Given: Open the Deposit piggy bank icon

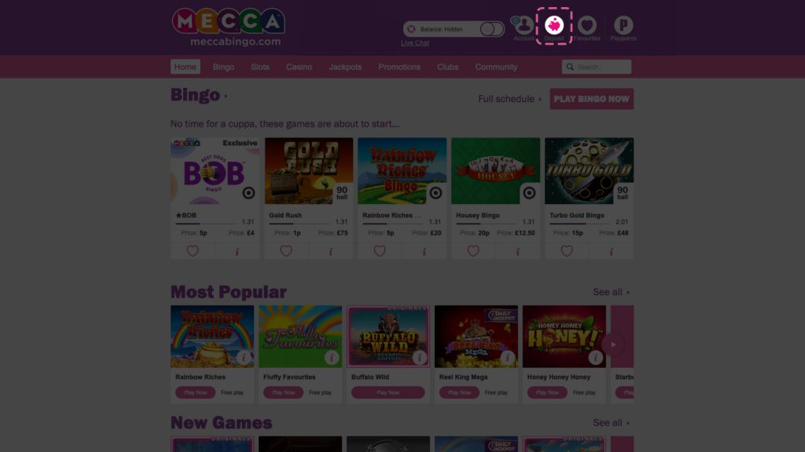Looking at the screenshot, I should [x=553, y=26].
